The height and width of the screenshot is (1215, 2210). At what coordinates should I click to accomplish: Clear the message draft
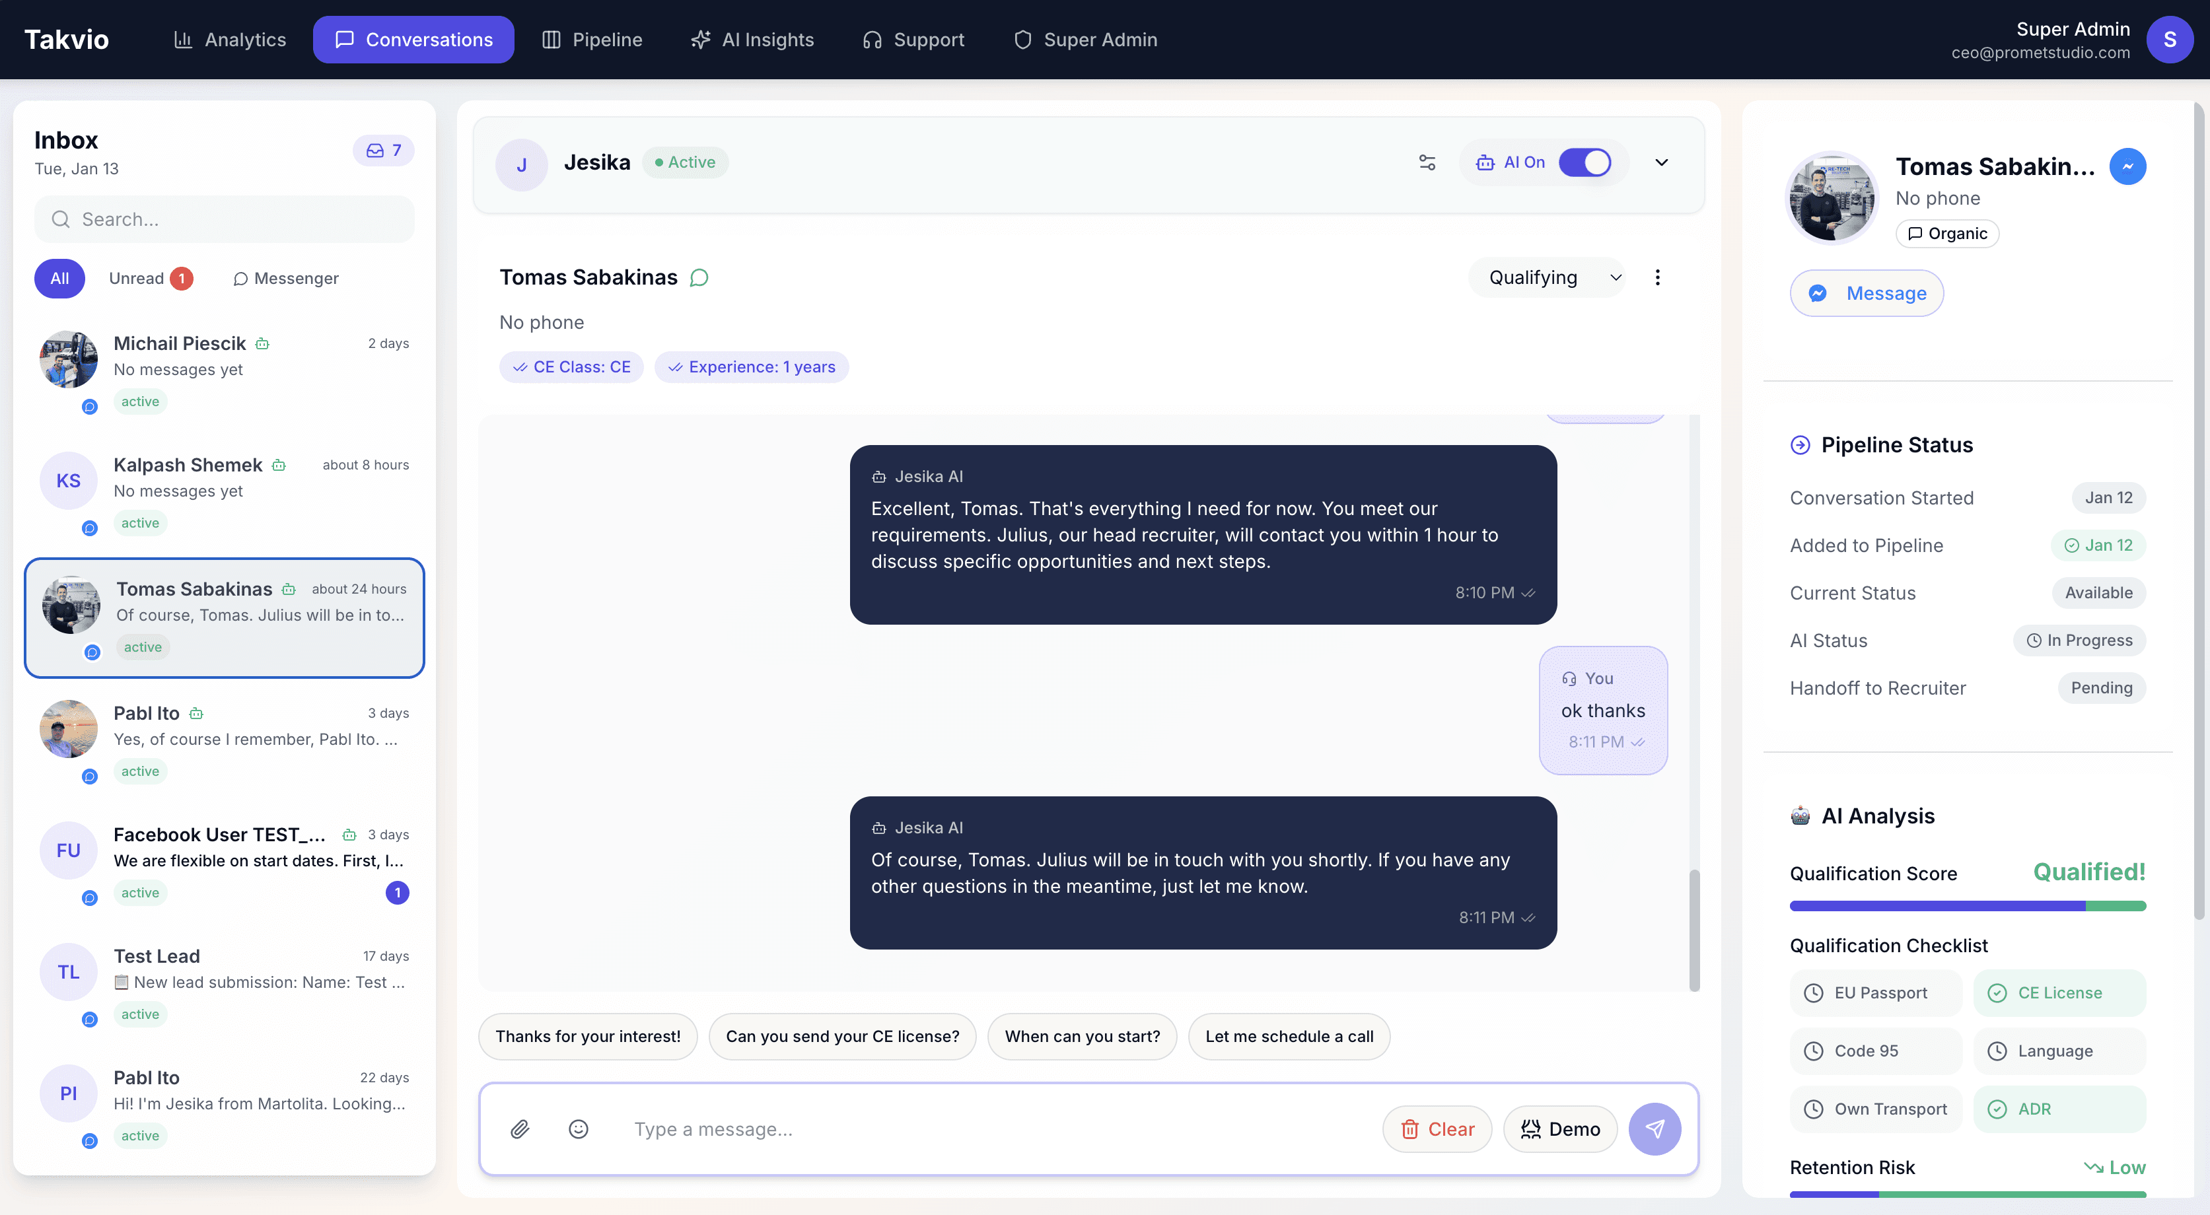tap(1437, 1129)
